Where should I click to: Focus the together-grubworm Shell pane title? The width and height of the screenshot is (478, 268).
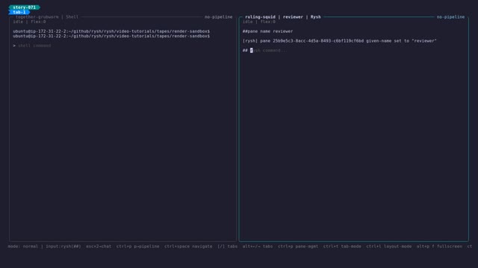click(47, 17)
